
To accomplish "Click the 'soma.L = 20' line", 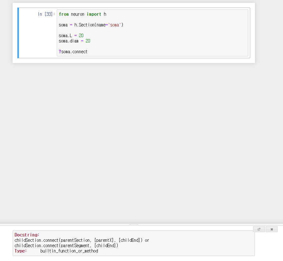I will (x=71, y=36).
